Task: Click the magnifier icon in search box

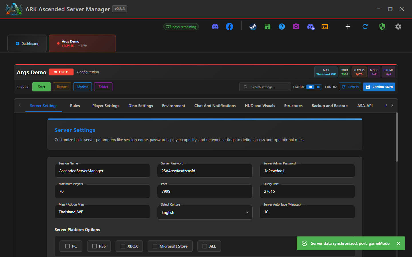Action: [x=245, y=87]
